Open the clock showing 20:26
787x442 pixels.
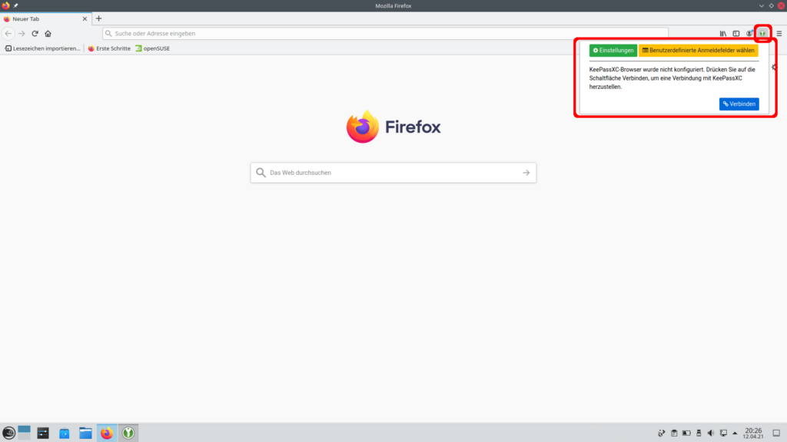[753, 433]
